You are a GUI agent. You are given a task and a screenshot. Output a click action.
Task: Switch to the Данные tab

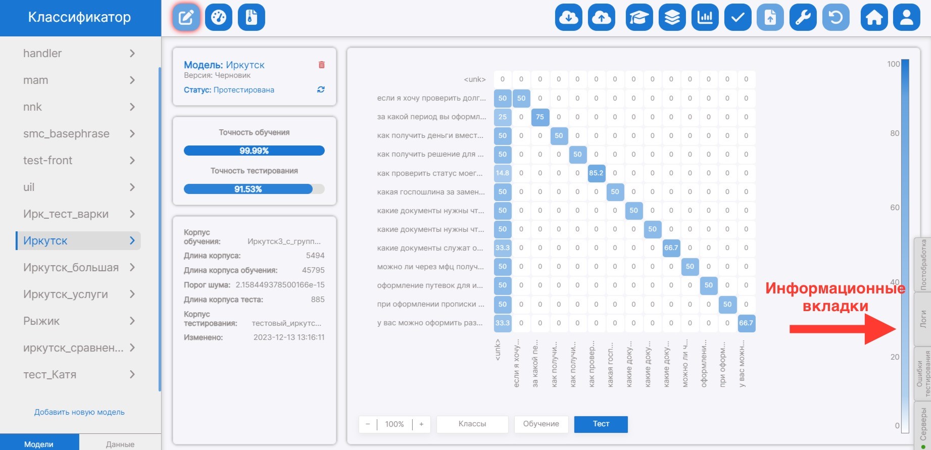pyautogui.click(x=120, y=444)
